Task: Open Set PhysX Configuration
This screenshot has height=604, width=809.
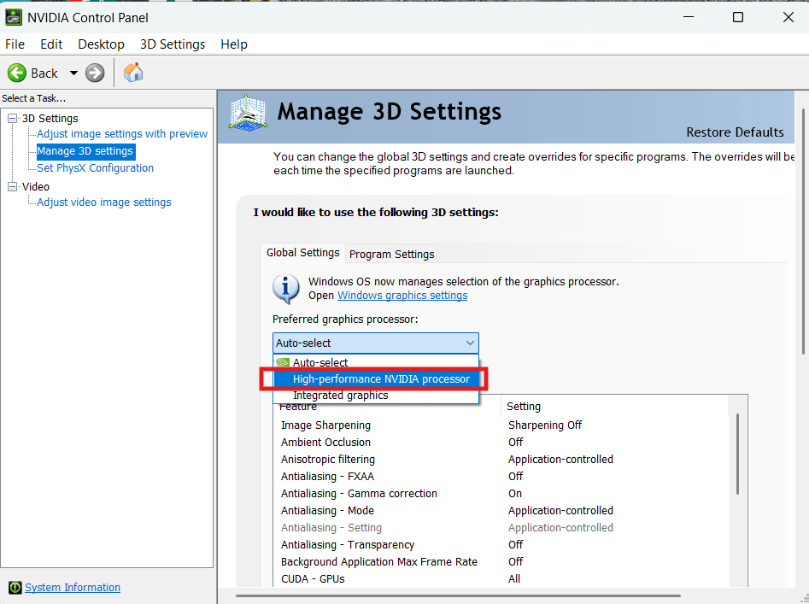Action: [x=95, y=167]
